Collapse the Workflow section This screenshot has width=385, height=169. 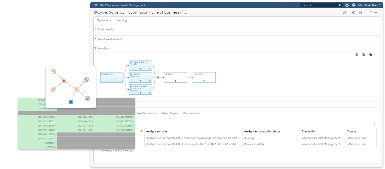(x=96, y=48)
